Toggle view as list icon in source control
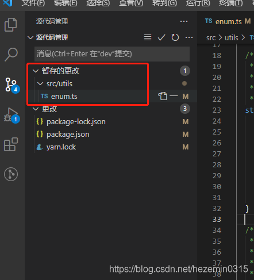 [x=148, y=37]
